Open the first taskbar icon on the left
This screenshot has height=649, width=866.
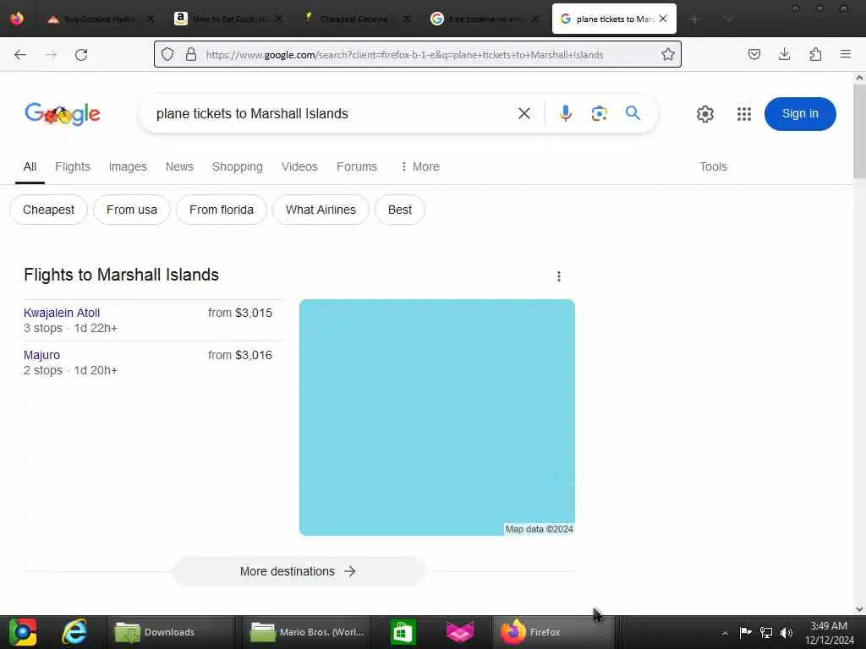(x=23, y=632)
